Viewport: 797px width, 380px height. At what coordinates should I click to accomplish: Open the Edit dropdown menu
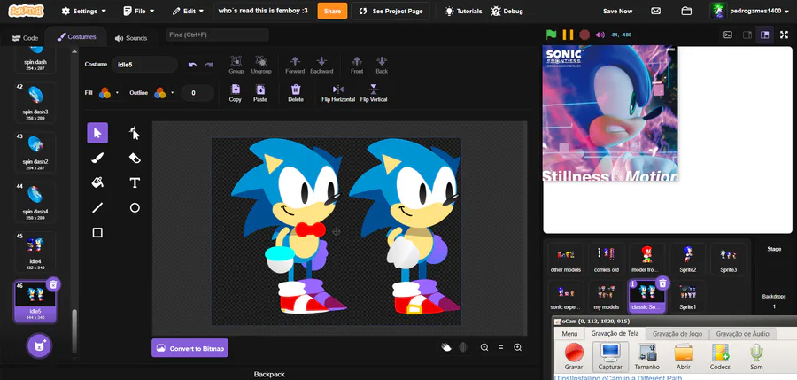[x=188, y=11]
